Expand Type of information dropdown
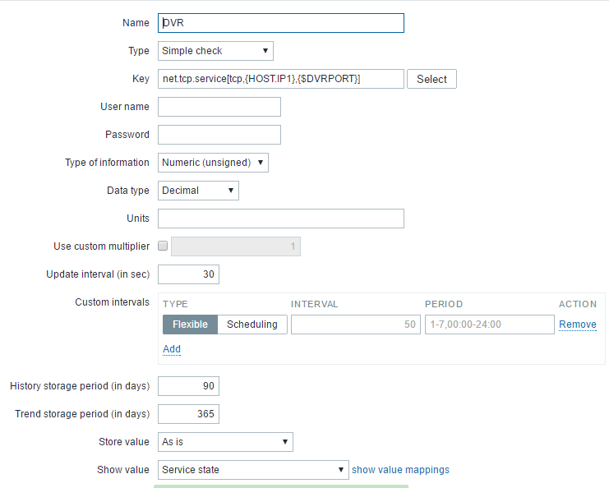Viewport: 609px width, 488px height. click(213, 163)
